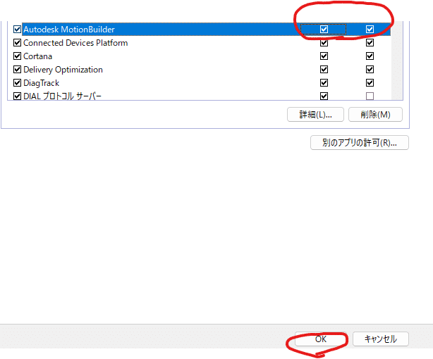
Task: Toggle Connected Devices Platform private network checkbox
Action: [324, 43]
